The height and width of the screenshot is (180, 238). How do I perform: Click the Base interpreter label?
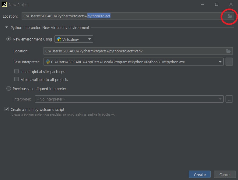click(26, 62)
